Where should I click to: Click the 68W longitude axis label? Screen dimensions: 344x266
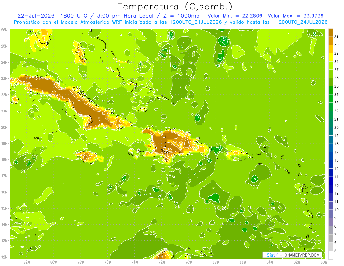[x=216, y=262]
